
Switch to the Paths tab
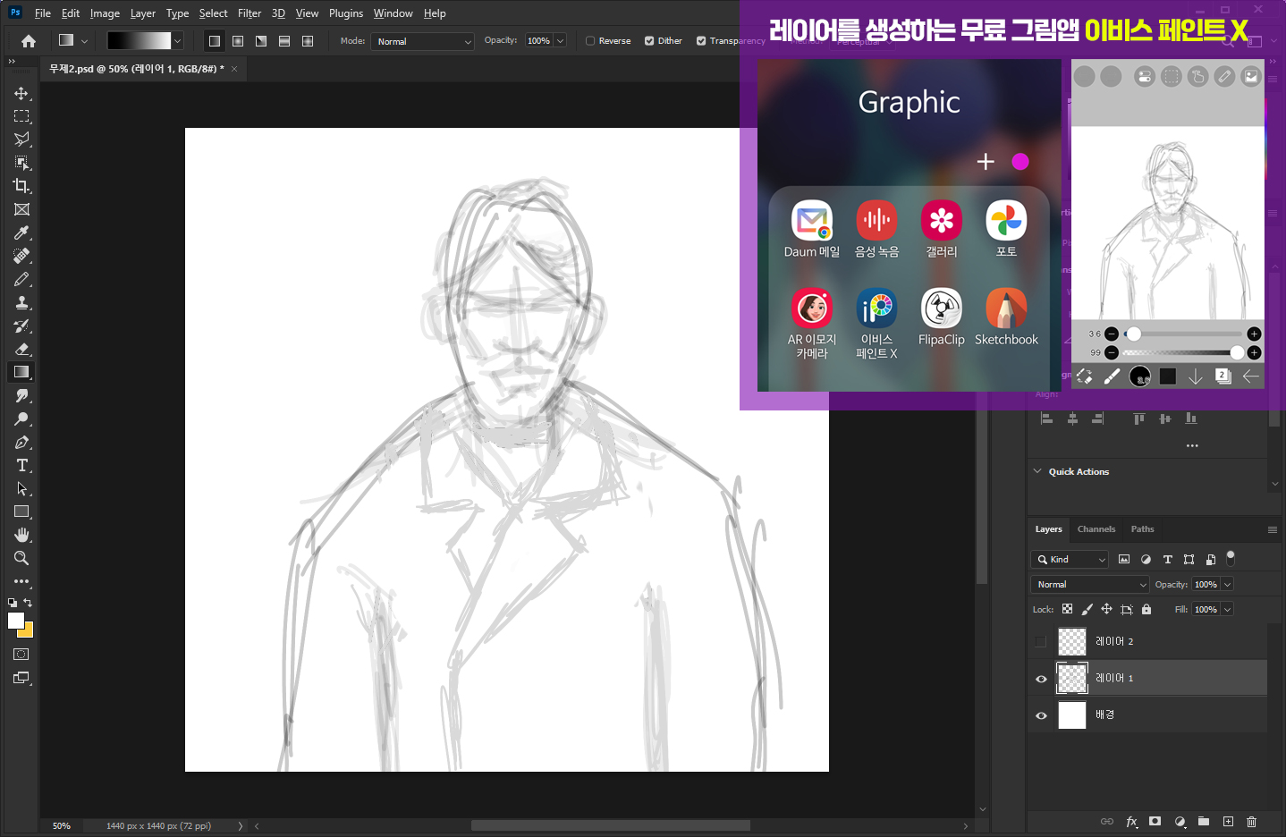(x=1142, y=529)
